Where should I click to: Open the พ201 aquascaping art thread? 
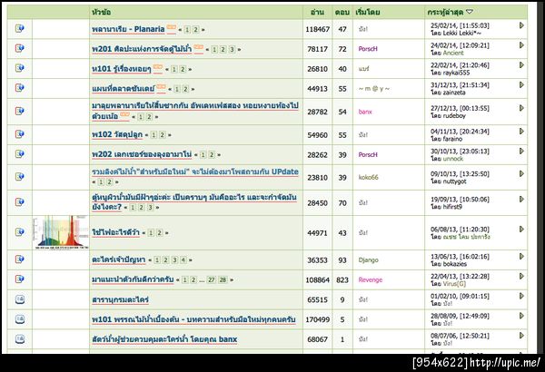[142, 49]
